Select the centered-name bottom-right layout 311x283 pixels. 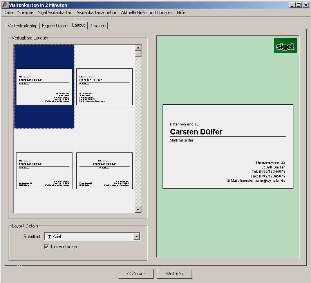105,170
